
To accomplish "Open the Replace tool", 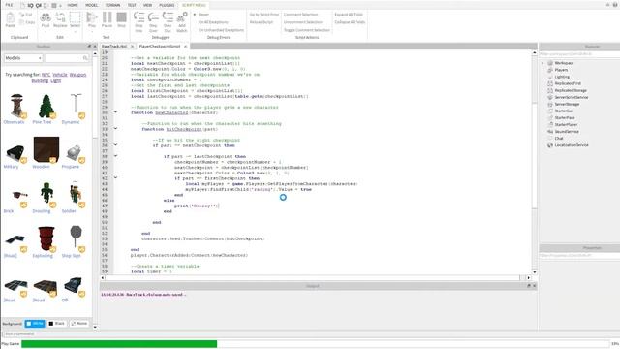I will 60,19.
